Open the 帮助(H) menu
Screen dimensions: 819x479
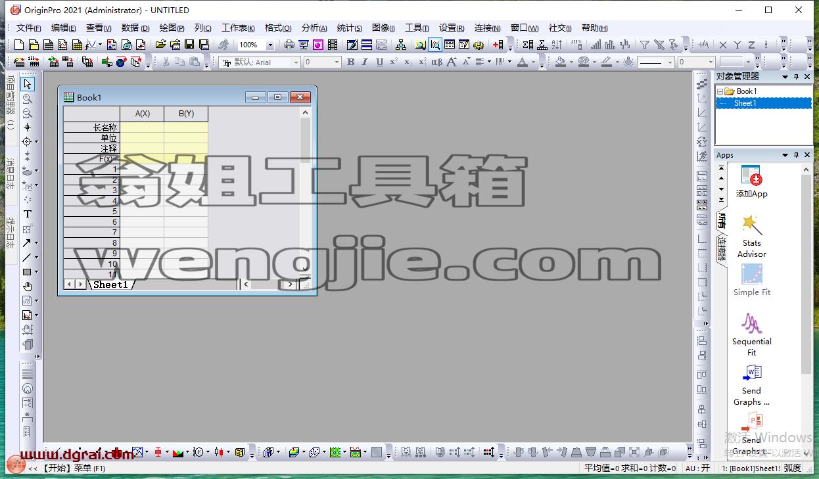tap(594, 28)
